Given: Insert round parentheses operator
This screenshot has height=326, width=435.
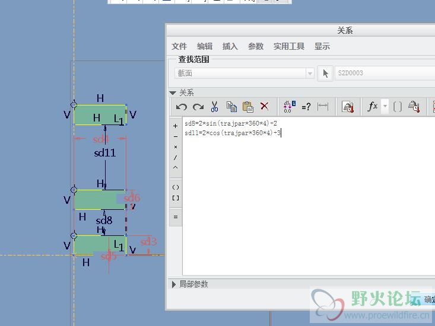Looking at the screenshot, I should pos(175,187).
